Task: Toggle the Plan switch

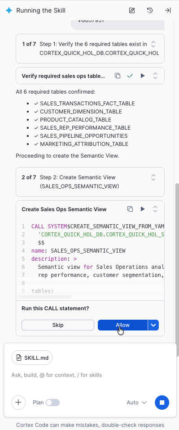Action: (52, 402)
